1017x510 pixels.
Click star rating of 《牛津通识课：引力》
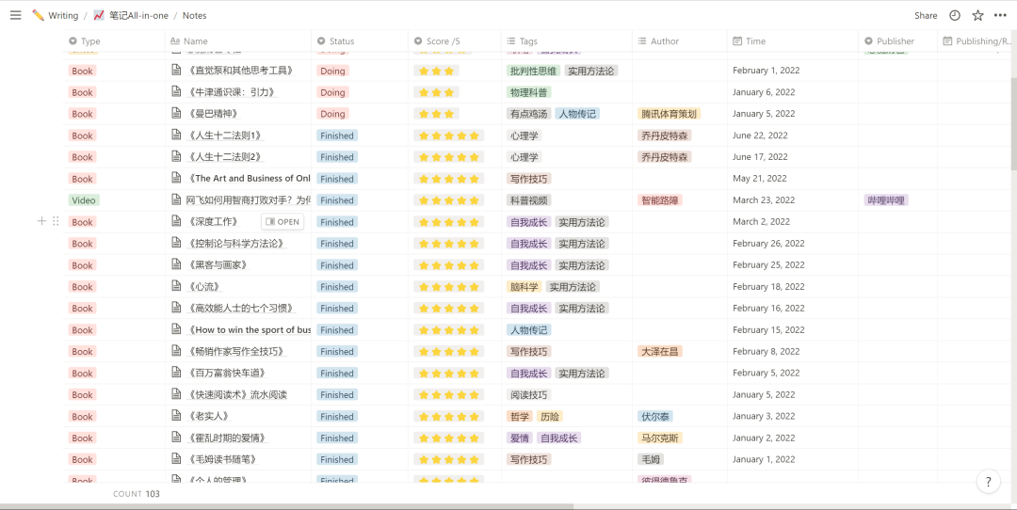pos(437,92)
